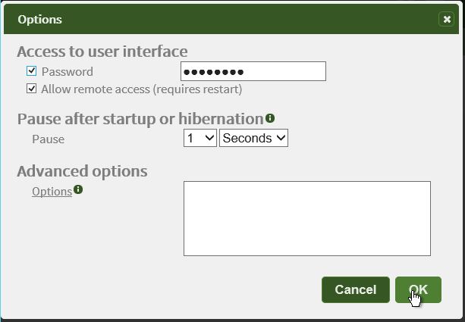Uncheck the Password checkbox
Screen dimensions: 465x322
click(31, 71)
